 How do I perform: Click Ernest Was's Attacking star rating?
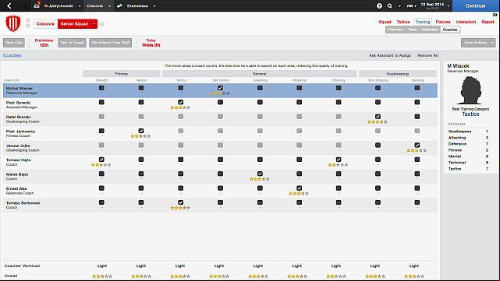coord(299,194)
